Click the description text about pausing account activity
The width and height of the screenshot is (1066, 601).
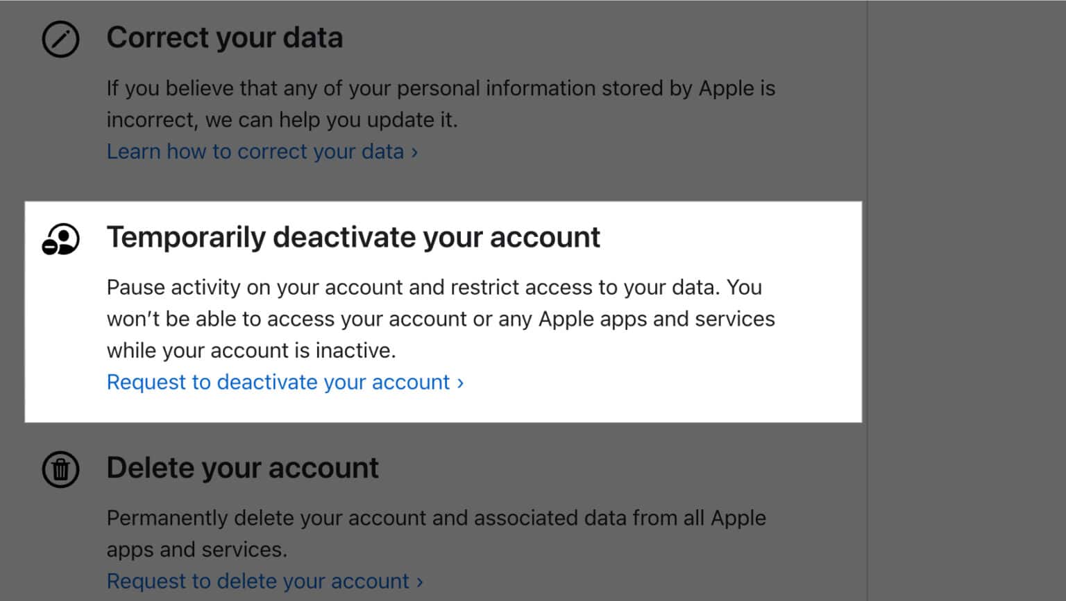(440, 319)
